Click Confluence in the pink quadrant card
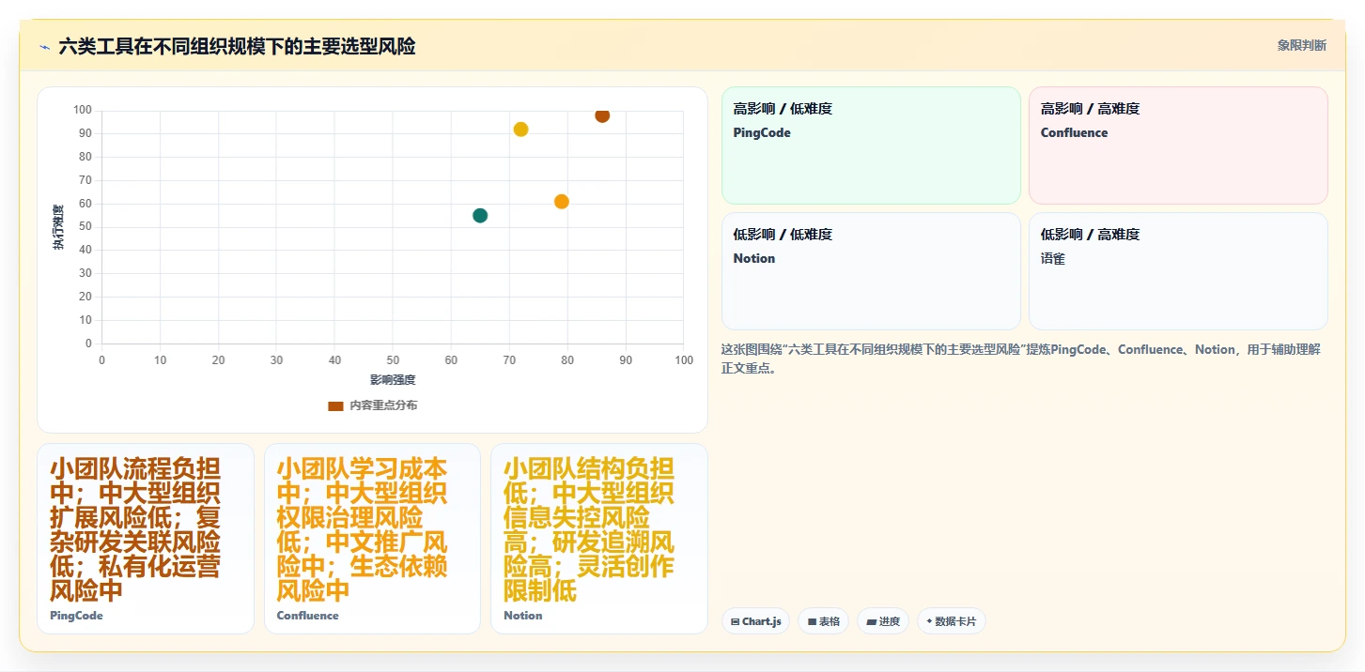Viewport: 1365px width, 672px height. [x=1074, y=133]
